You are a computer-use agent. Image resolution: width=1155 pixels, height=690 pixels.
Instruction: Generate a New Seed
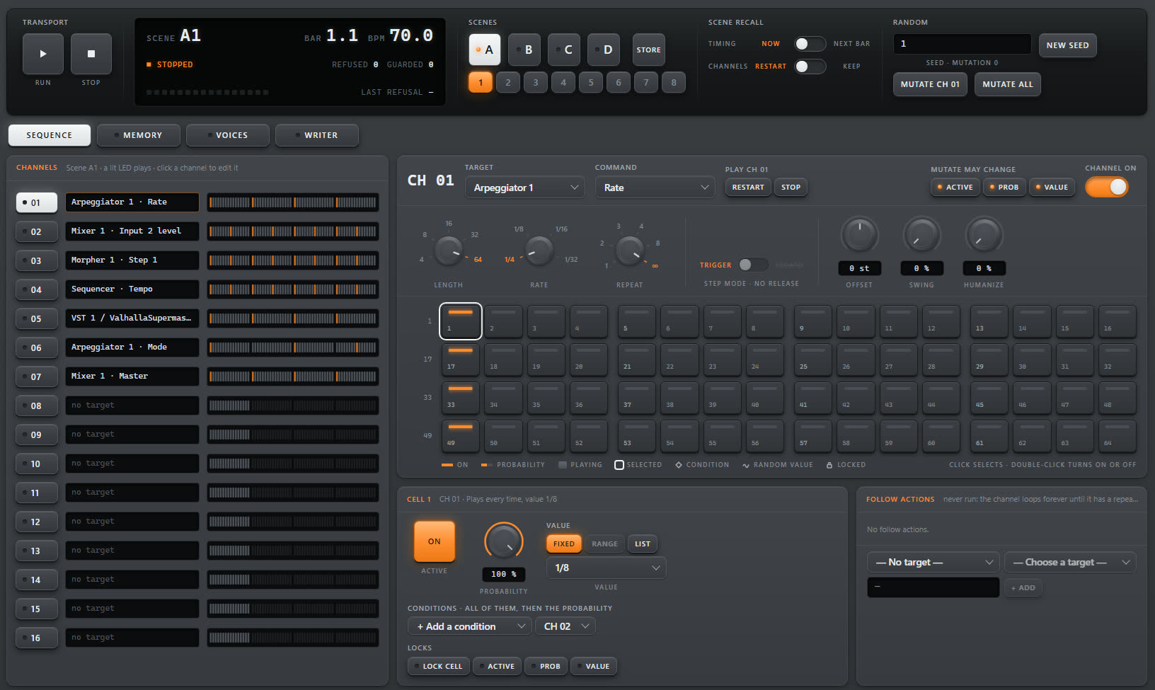coord(1067,45)
